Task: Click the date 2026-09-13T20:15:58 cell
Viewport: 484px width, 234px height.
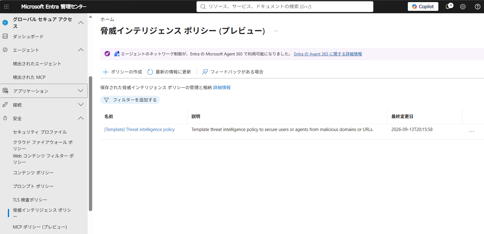Action: coord(412,129)
